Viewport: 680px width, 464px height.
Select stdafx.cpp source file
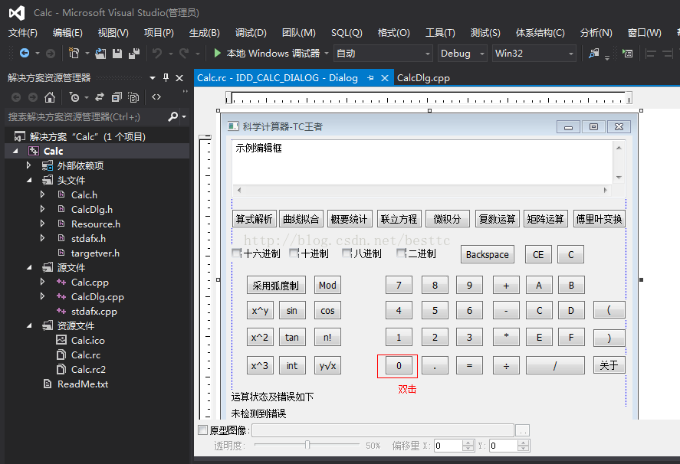94,311
